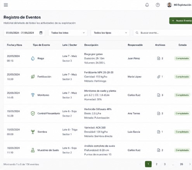Go to next page with arrow

coord(190,164)
